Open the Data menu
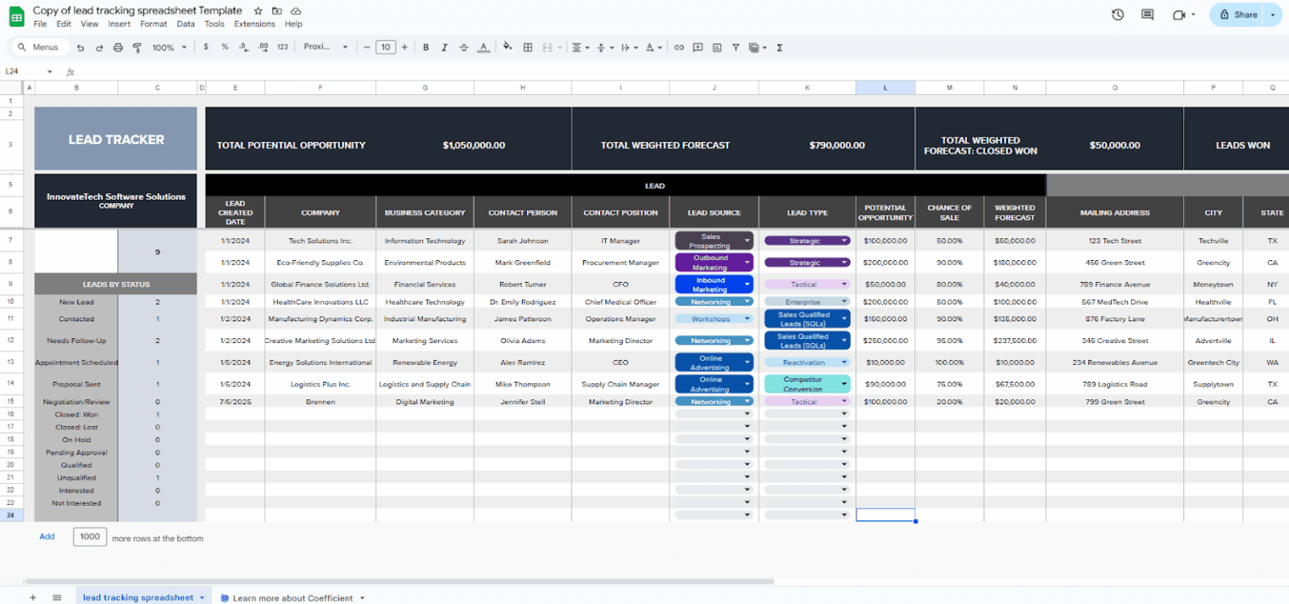The height and width of the screenshot is (604, 1289). pyautogui.click(x=185, y=23)
